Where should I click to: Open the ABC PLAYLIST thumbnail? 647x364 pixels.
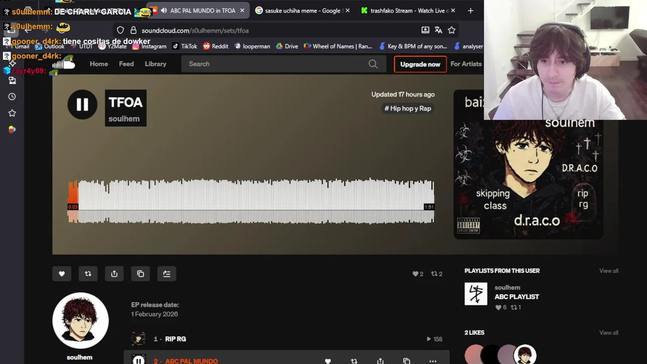(x=476, y=294)
